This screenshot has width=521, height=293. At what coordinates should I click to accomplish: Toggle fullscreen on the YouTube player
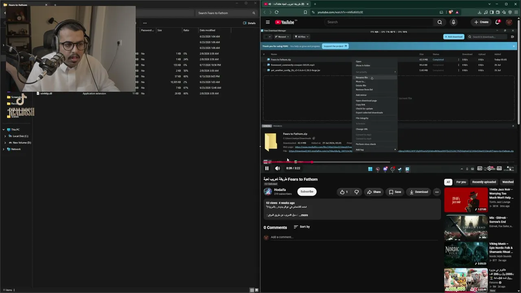tap(509, 168)
